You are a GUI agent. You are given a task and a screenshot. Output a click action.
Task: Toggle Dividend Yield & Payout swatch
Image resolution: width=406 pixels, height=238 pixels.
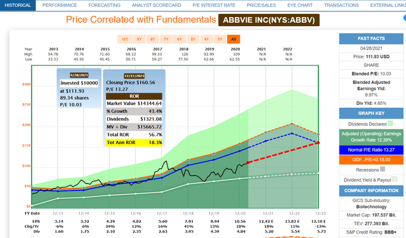(x=395, y=179)
